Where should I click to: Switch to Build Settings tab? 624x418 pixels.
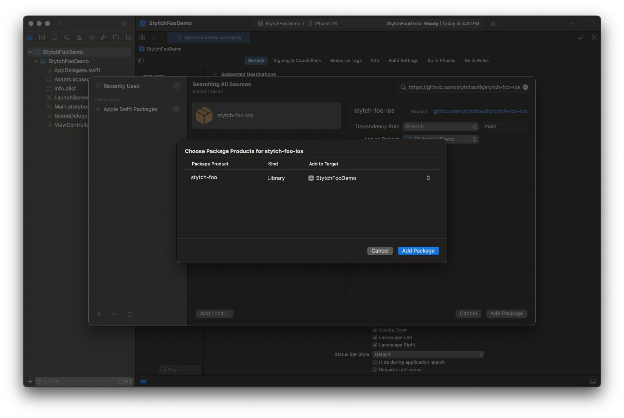coord(403,61)
